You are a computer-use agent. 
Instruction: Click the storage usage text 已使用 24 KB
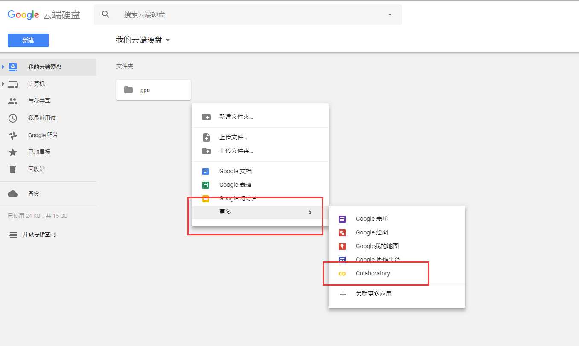click(38, 216)
